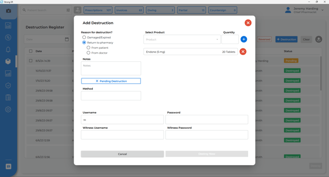This screenshot has height=177, width=329.
Task: Open the date calendar picker icon
Action: click(67, 39)
